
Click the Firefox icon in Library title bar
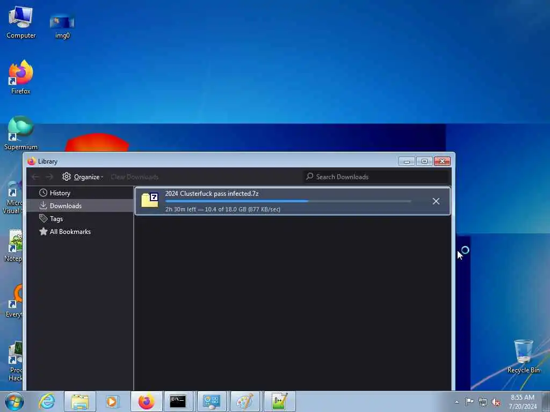click(32, 161)
